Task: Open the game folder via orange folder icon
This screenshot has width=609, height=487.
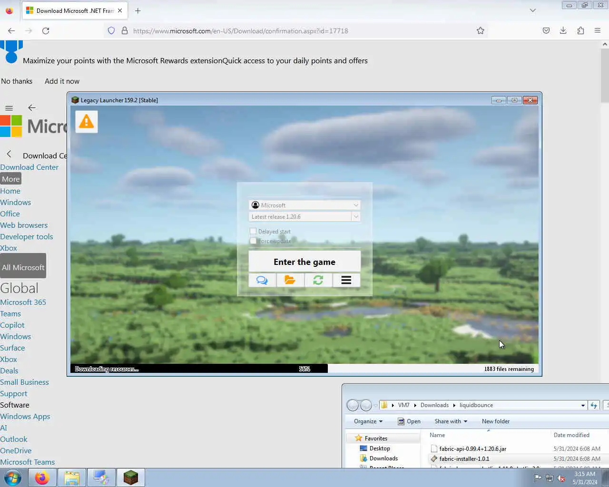Action: (x=290, y=280)
